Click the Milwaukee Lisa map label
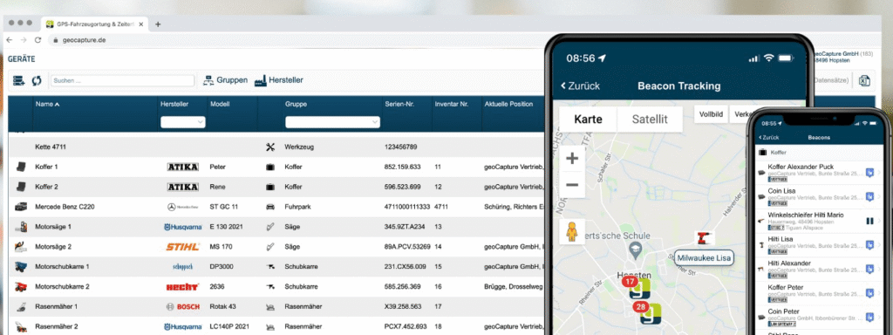This screenshot has width=893, height=335. 704,258
